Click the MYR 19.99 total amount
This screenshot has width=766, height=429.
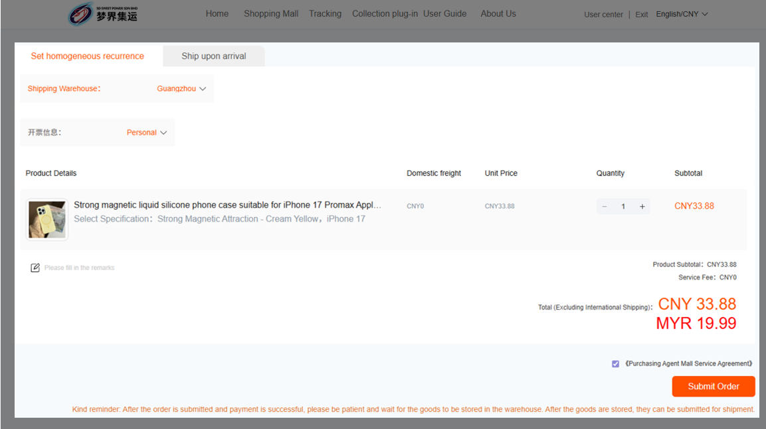696,323
